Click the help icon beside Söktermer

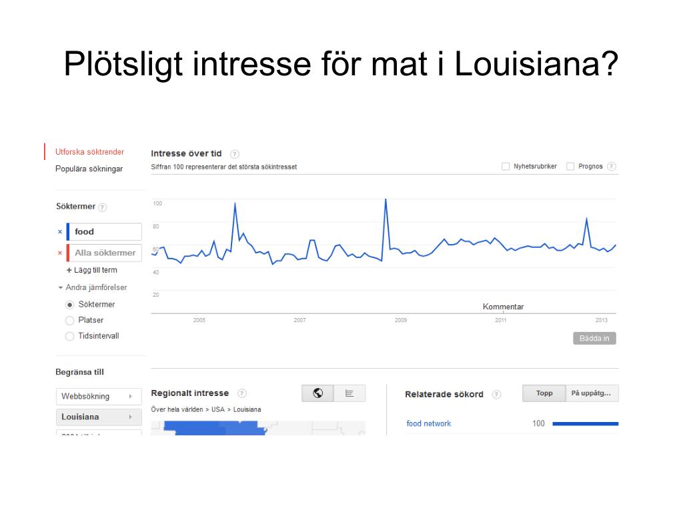102,207
